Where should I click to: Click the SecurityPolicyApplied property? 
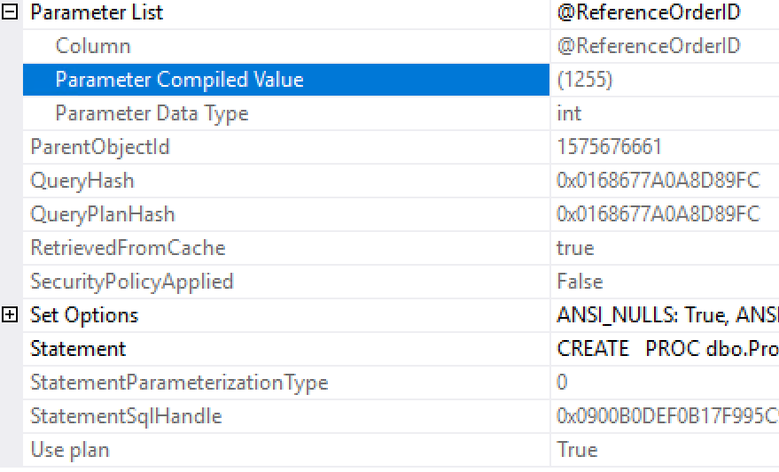point(132,282)
